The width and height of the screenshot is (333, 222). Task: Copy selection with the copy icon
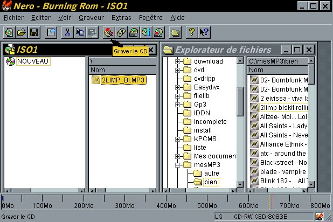pos(80,32)
